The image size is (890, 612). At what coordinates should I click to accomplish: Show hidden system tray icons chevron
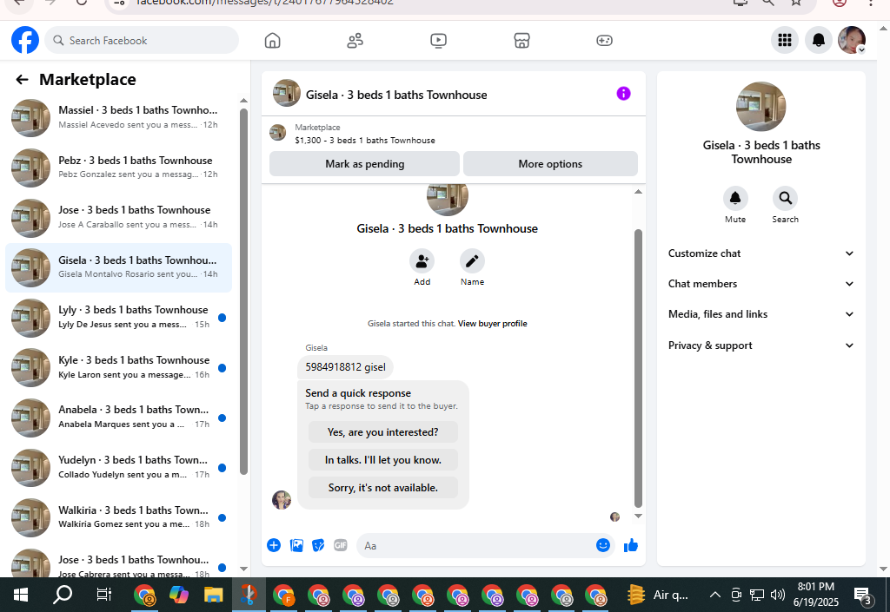click(715, 595)
